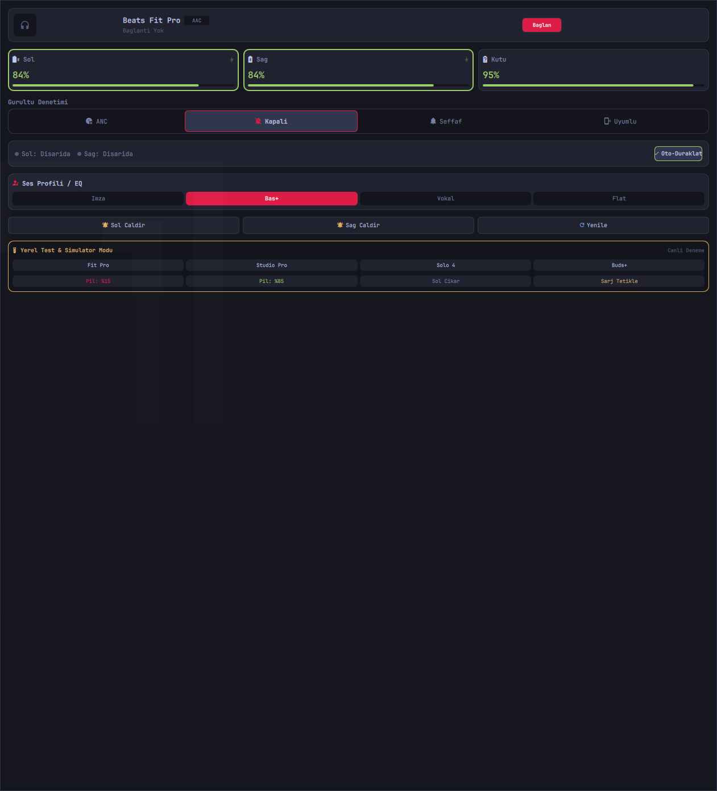
Task: Ring the right earbud with Sag Caldir
Action: [358, 225]
